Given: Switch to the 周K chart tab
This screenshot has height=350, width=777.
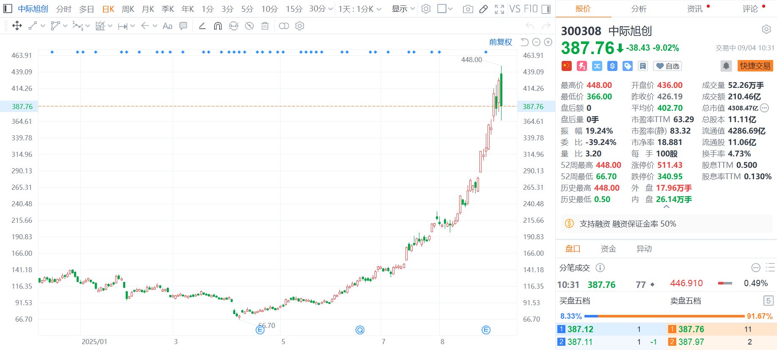Looking at the screenshot, I should click(x=128, y=9).
